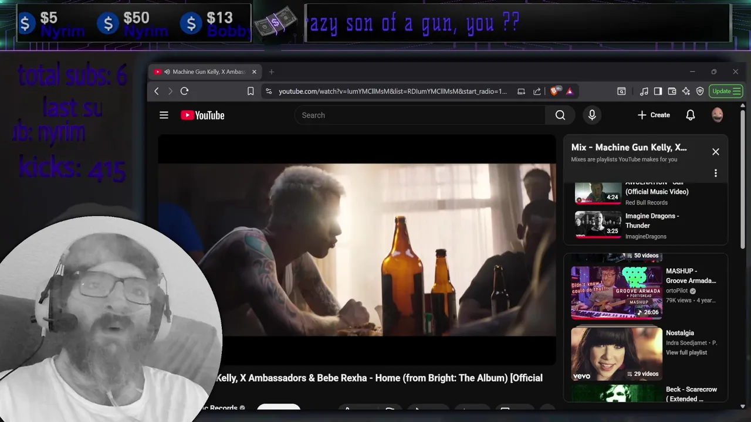
Task: Bookmark this page with the bookmark icon
Action: 251,91
